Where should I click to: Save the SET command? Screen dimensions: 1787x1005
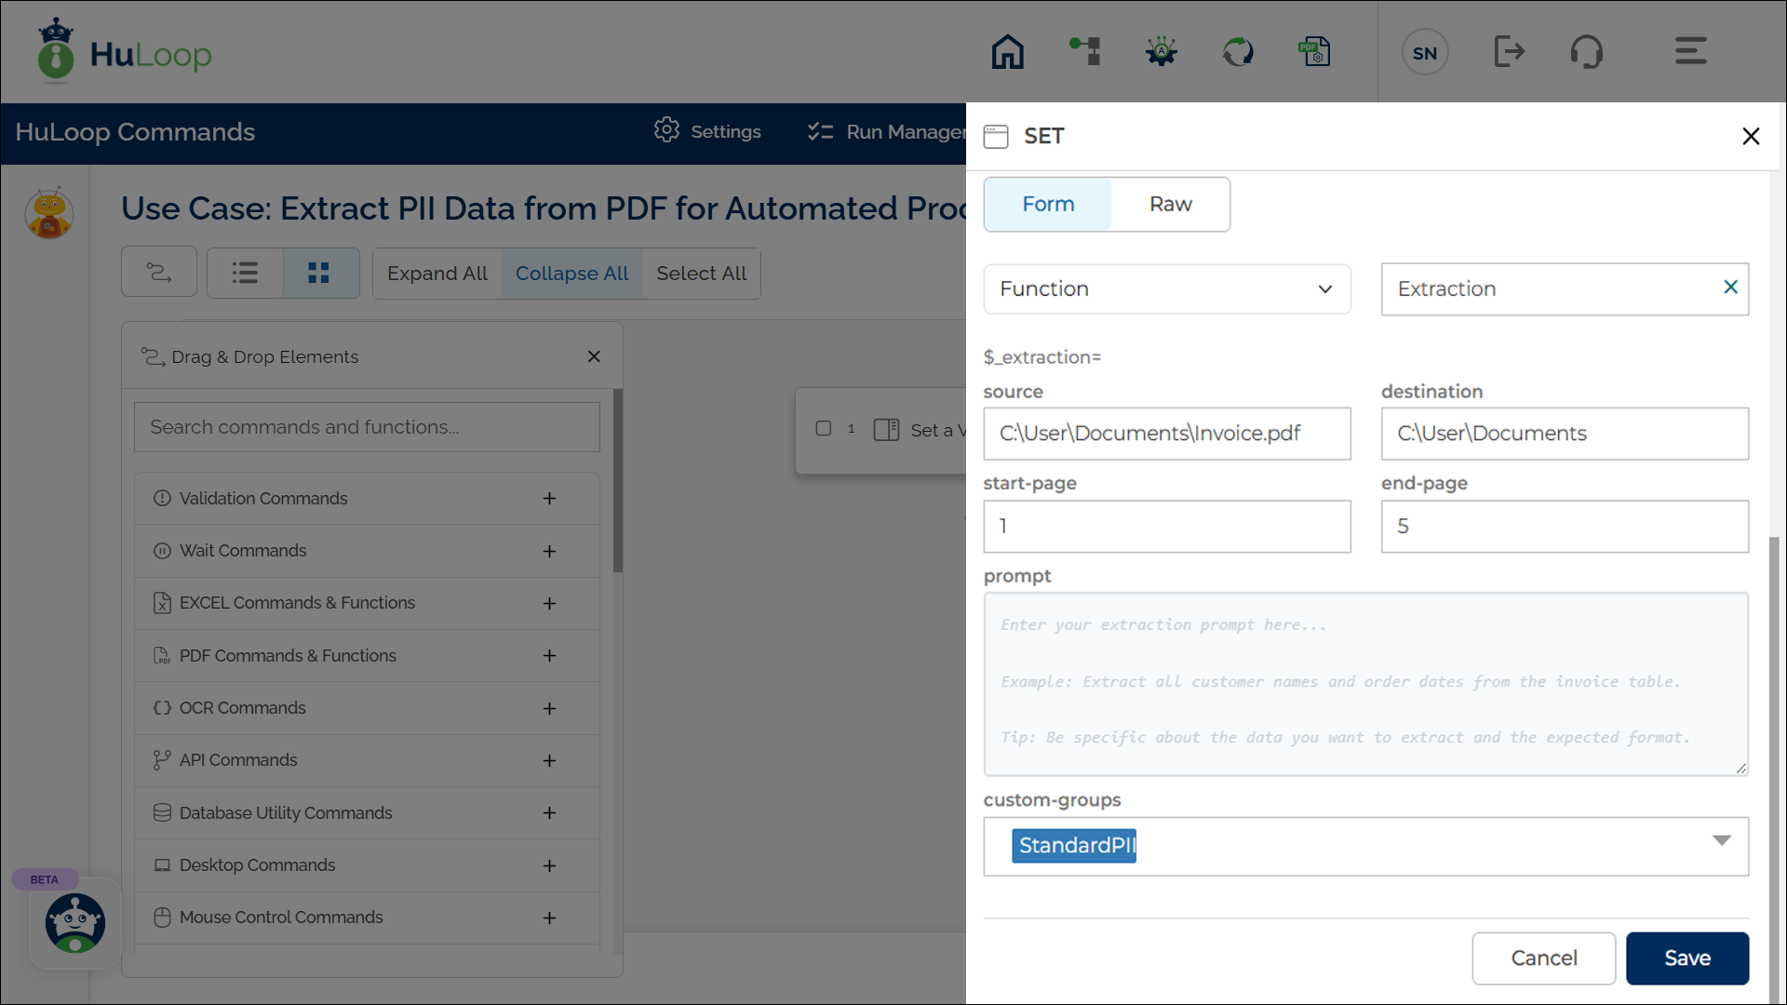coord(1686,958)
